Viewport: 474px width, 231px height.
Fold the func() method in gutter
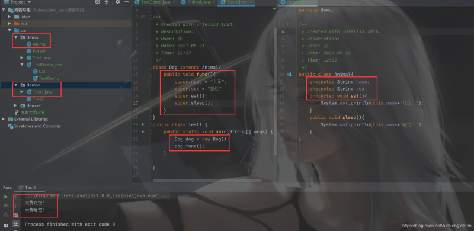(x=150, y=75)
